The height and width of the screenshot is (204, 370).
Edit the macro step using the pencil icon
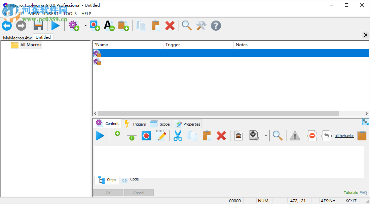point(161,136)
